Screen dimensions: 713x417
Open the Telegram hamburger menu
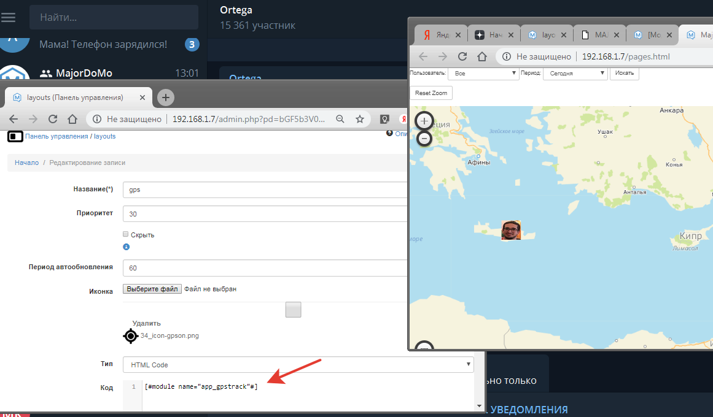pos(9,17)
